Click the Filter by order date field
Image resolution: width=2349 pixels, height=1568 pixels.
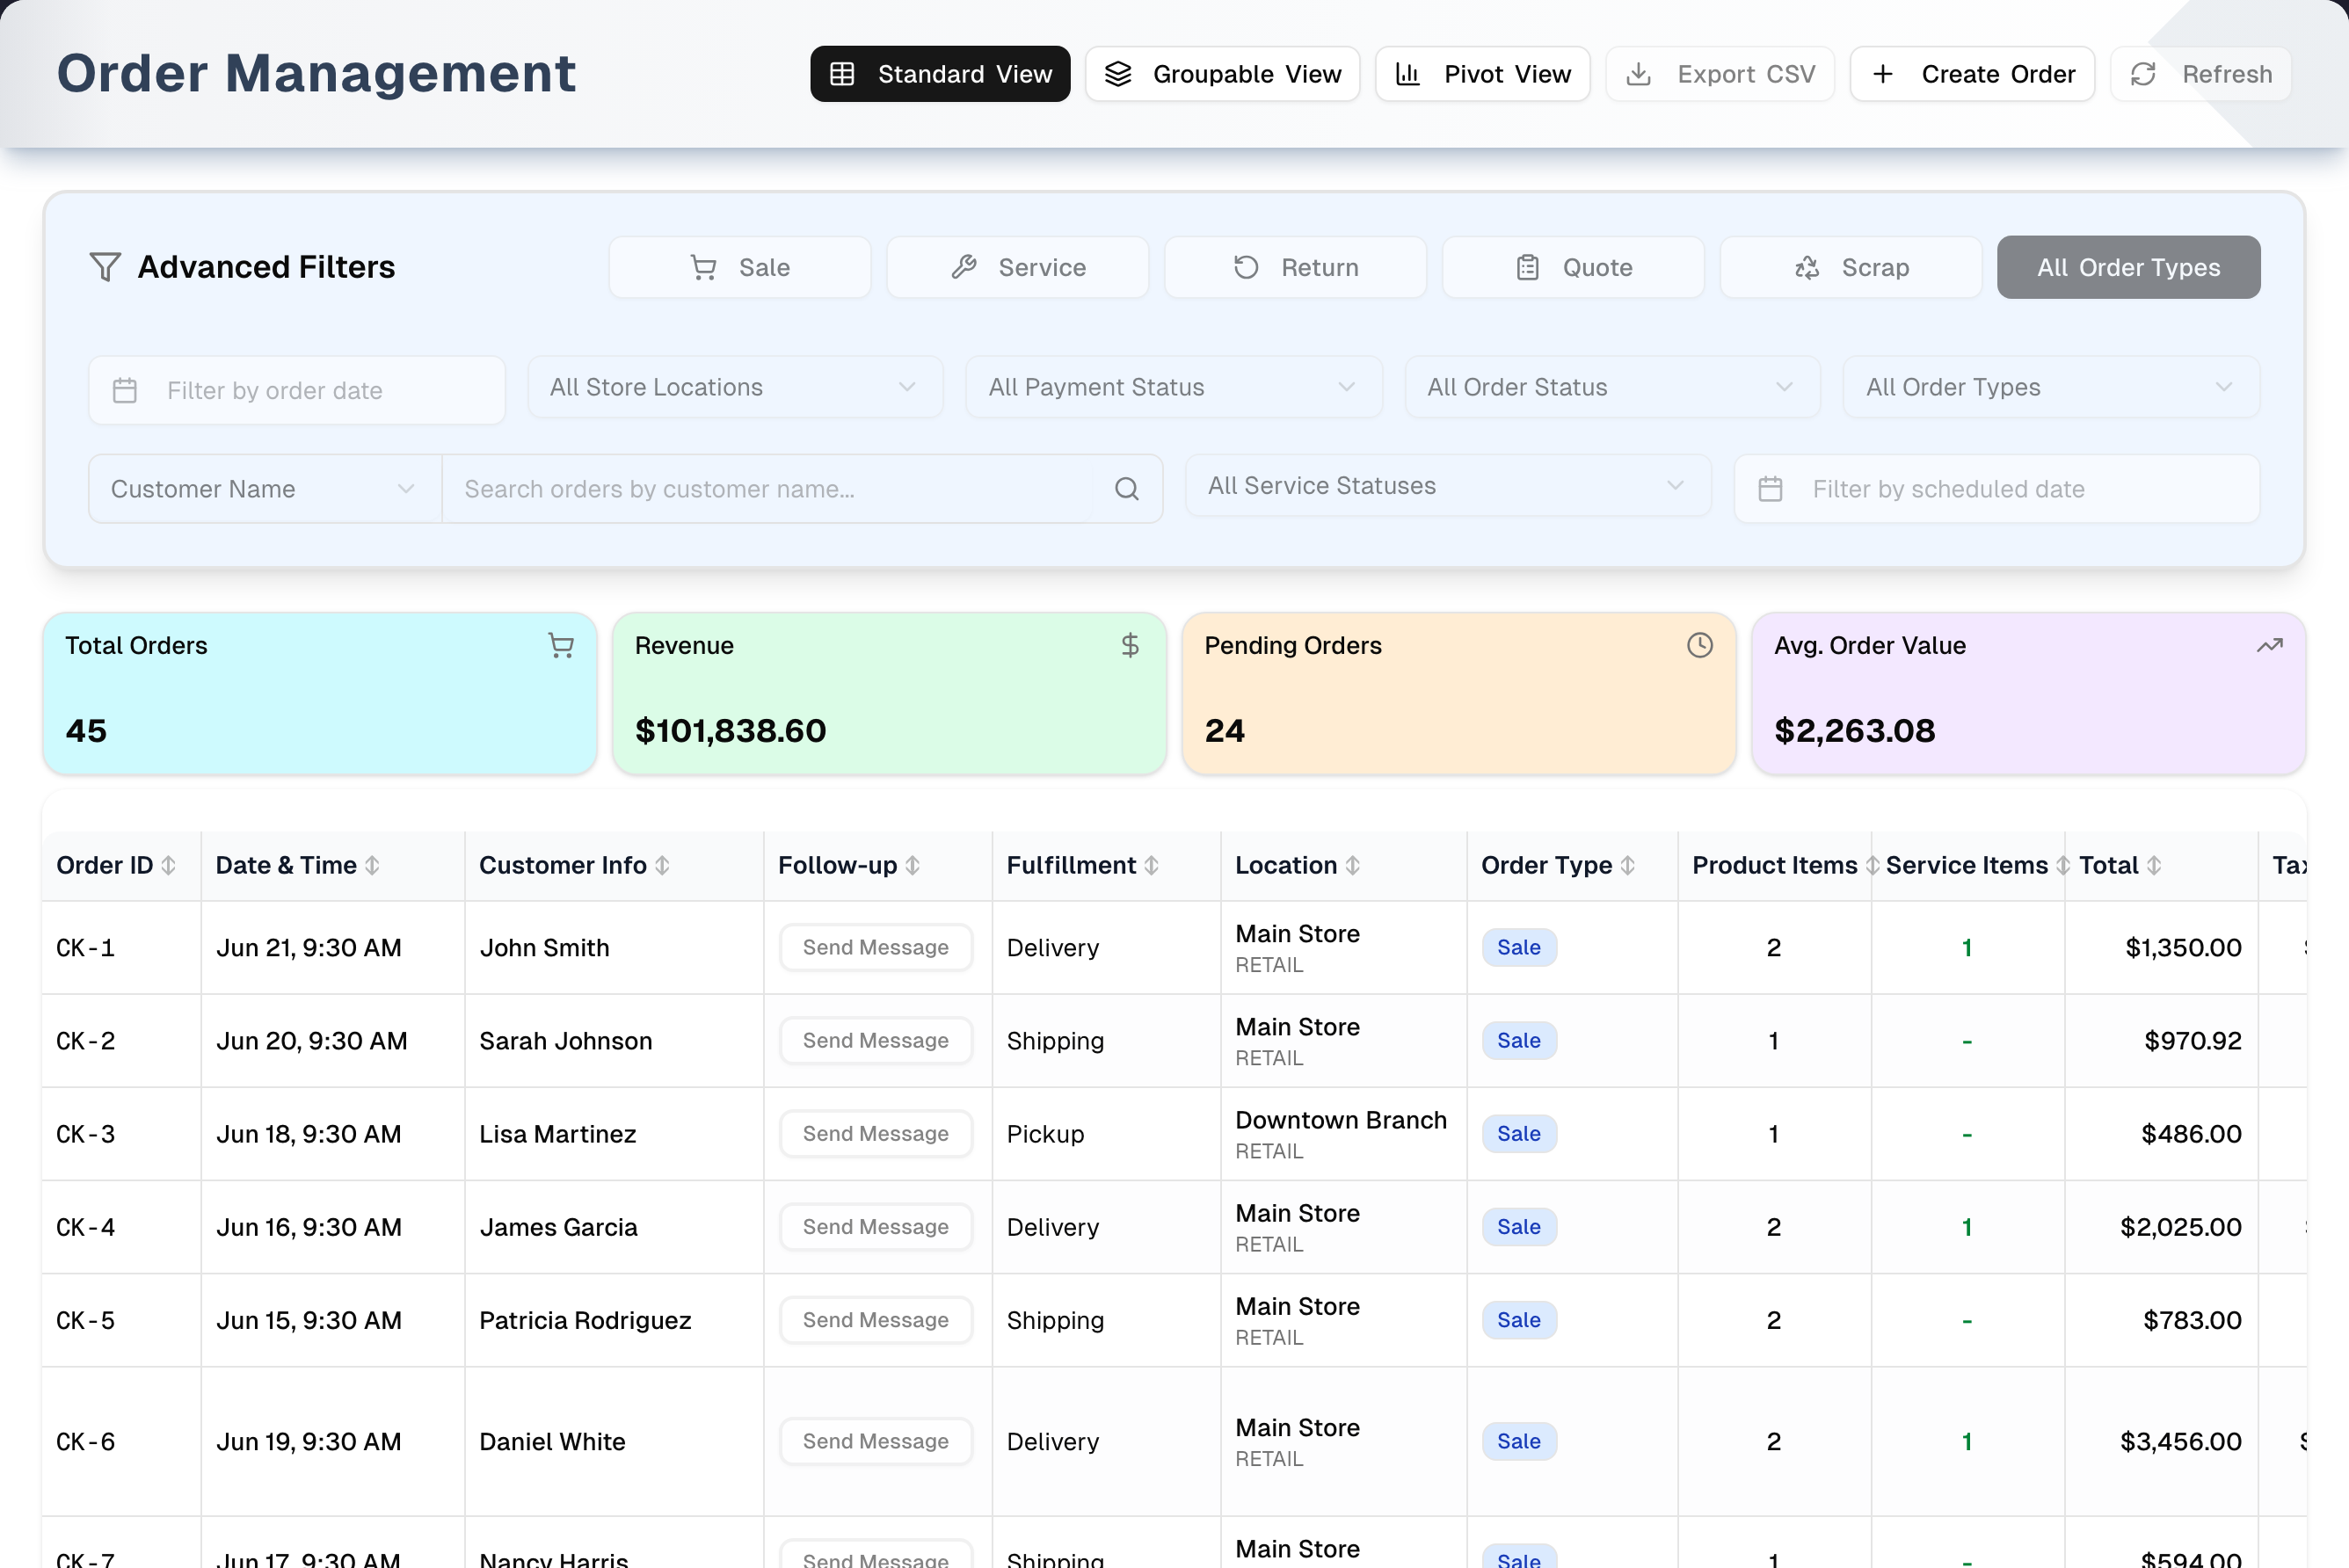[x=297, y=390]
